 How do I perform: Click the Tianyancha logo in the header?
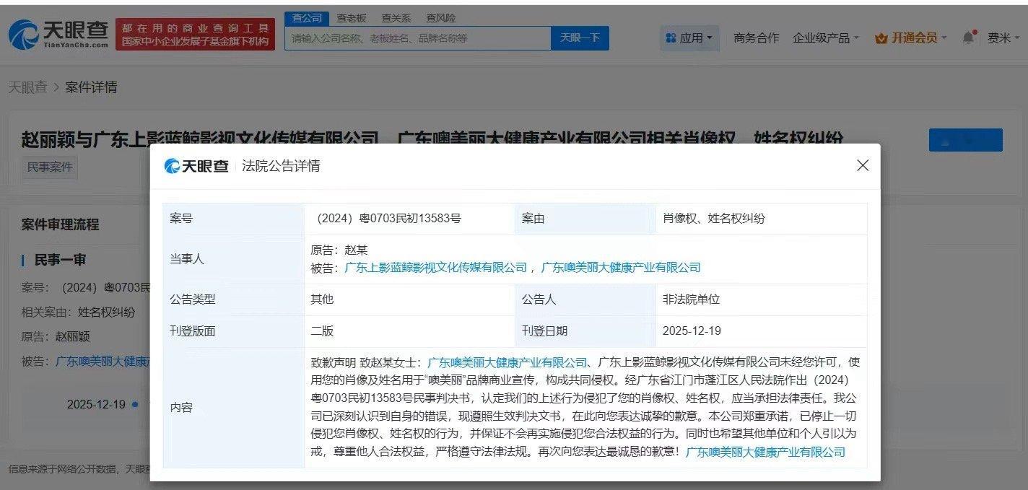[58, 32]
